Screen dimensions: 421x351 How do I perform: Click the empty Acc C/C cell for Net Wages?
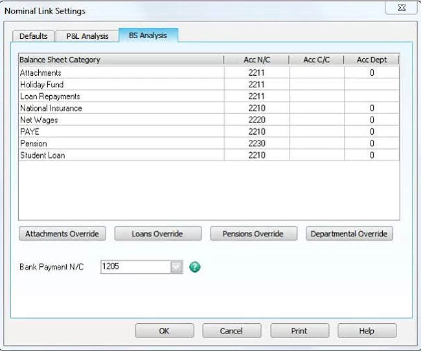pos(317,120)
